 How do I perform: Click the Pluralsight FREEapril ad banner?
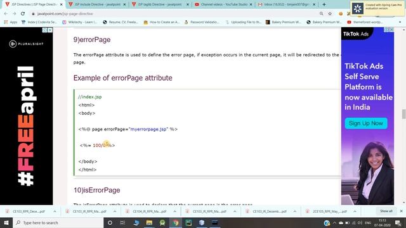27,117
